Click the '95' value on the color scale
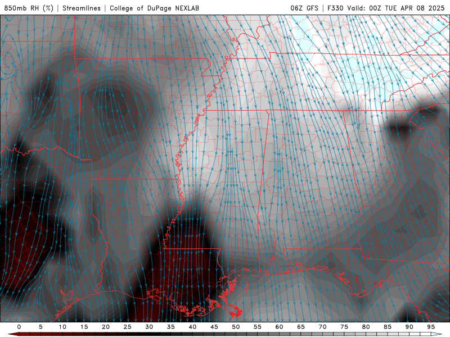 click(431, 327)
